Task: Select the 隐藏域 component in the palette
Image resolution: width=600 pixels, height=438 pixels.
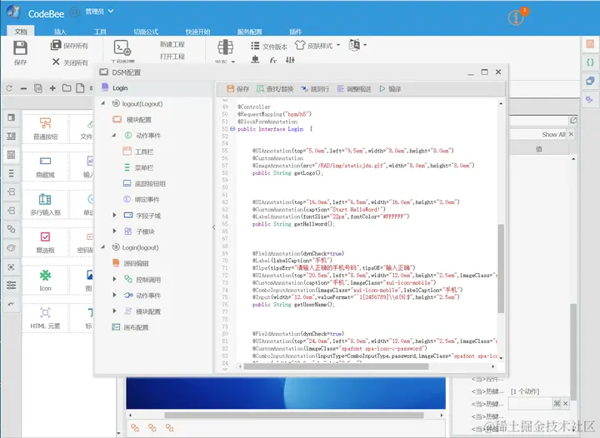Action: pyautogui.click(x=45, y=167)
